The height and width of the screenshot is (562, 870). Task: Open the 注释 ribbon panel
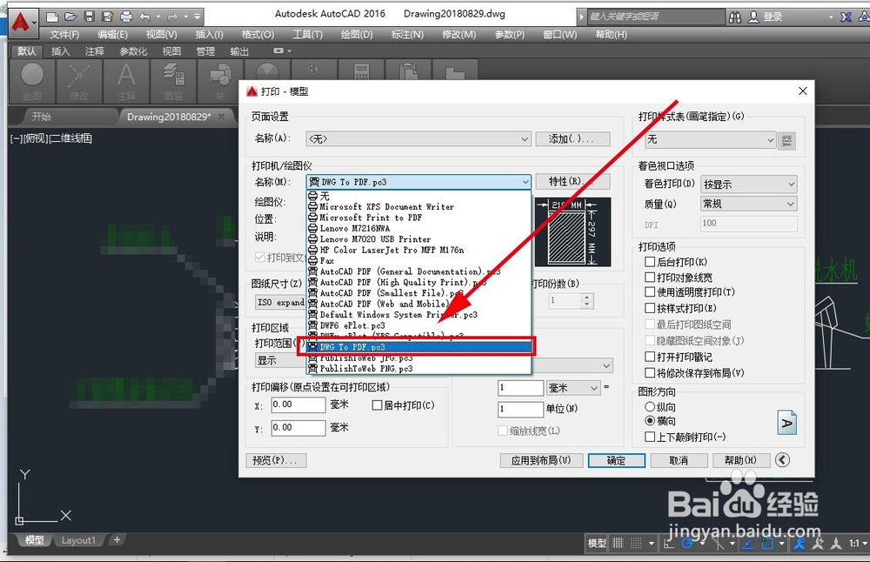(126, 82)
